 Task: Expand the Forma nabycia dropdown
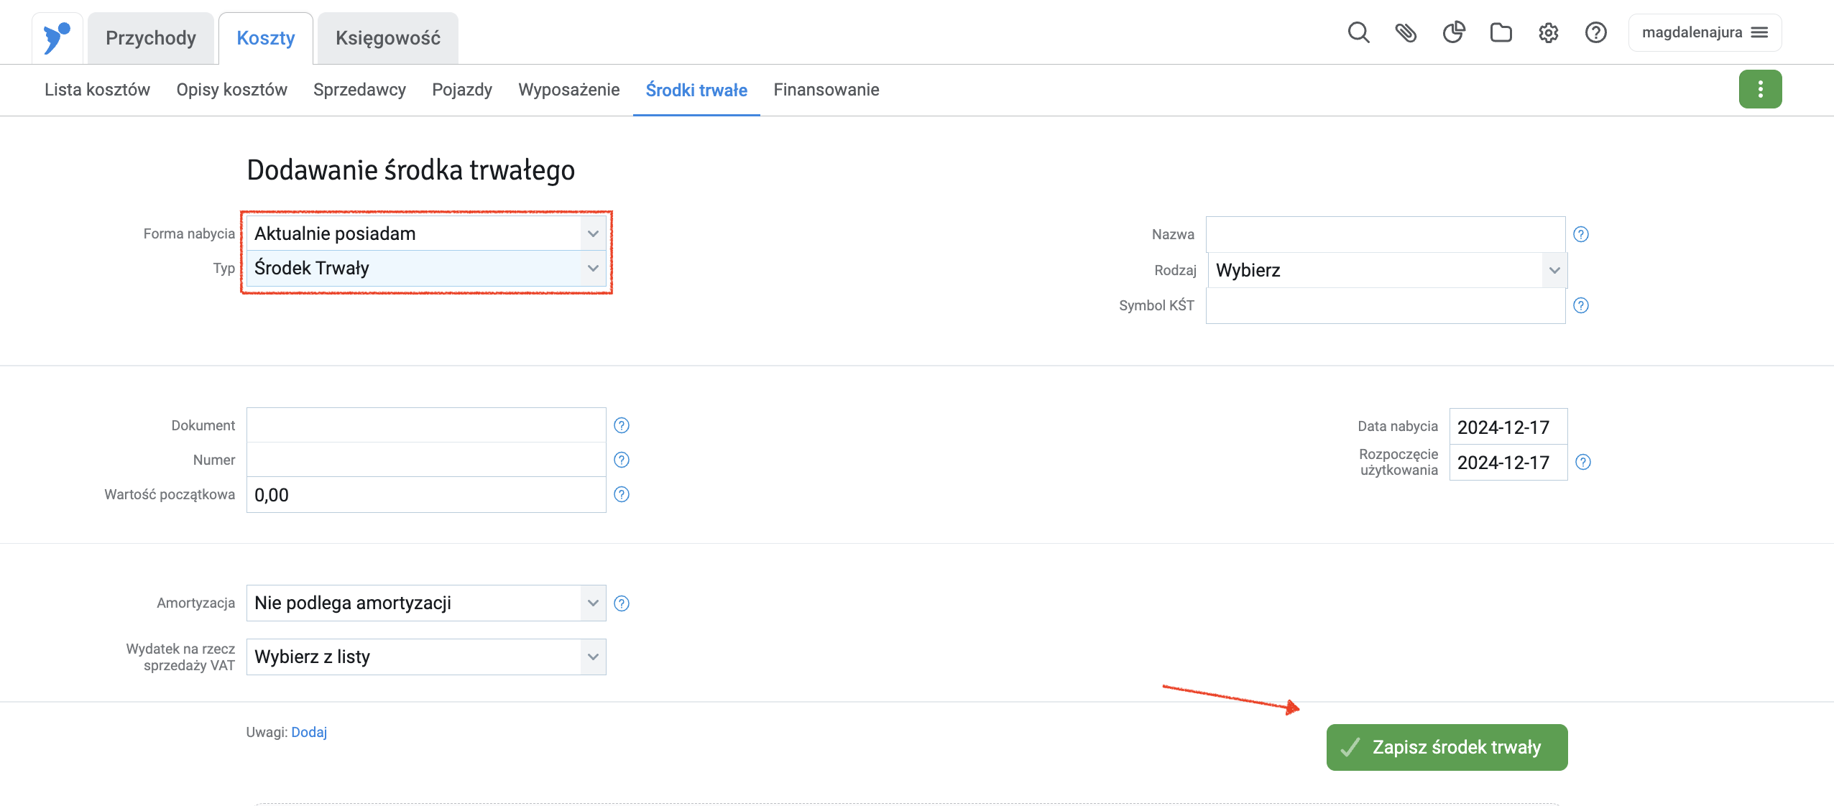click(426, 233)
